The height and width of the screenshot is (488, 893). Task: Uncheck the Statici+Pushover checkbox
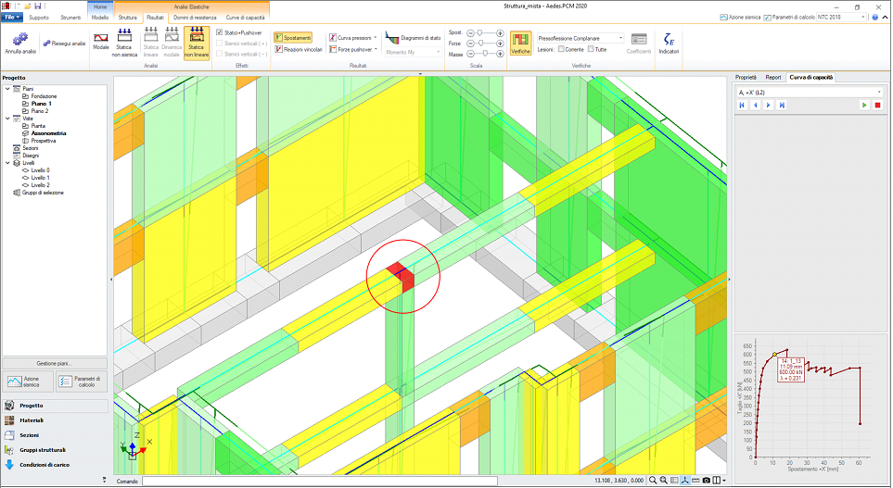pyautogui.click(x=219, y=32)
